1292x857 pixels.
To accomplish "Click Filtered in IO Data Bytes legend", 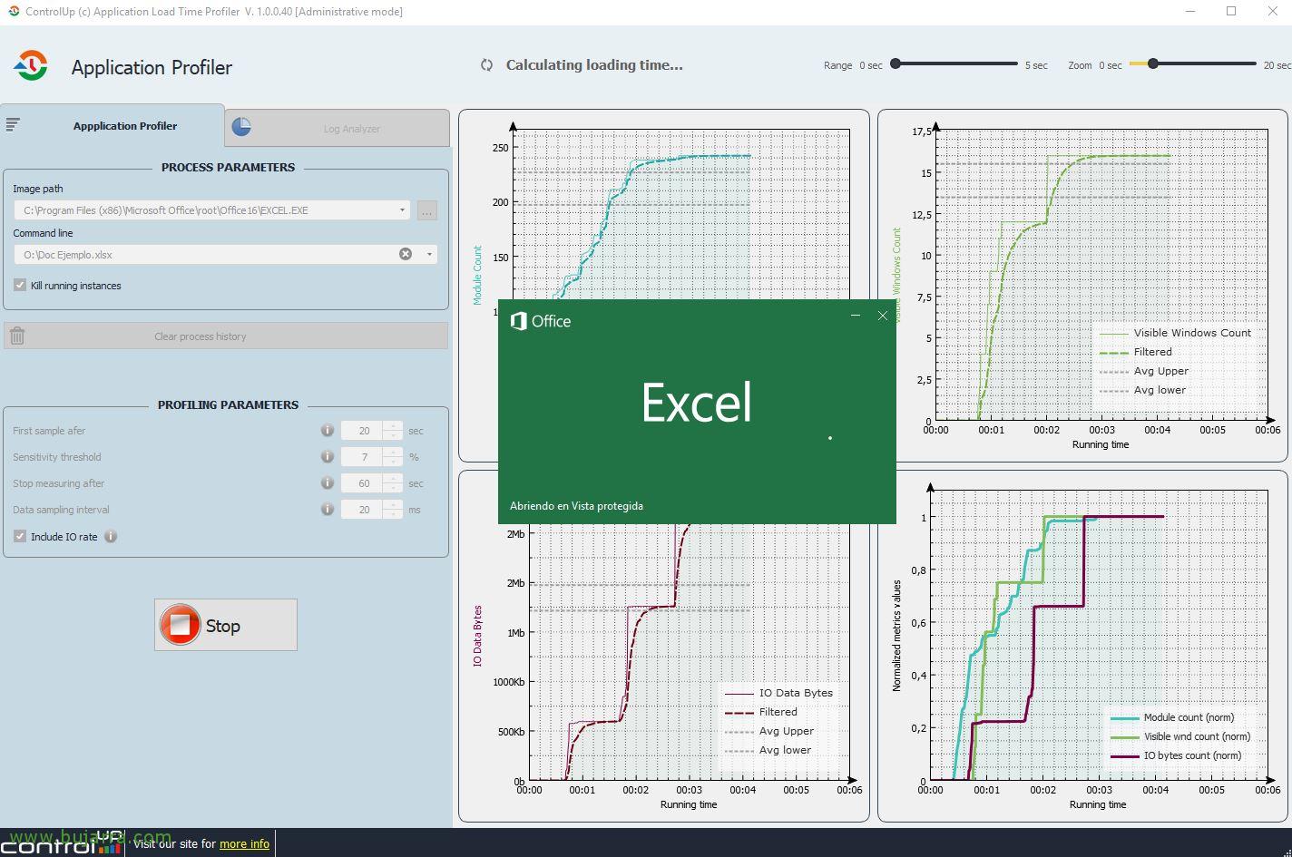I will click(x=760, y=712).
